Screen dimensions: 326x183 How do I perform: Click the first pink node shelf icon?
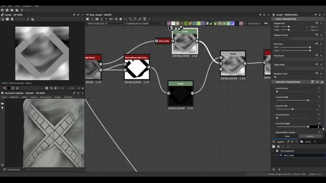coord(169,23)
